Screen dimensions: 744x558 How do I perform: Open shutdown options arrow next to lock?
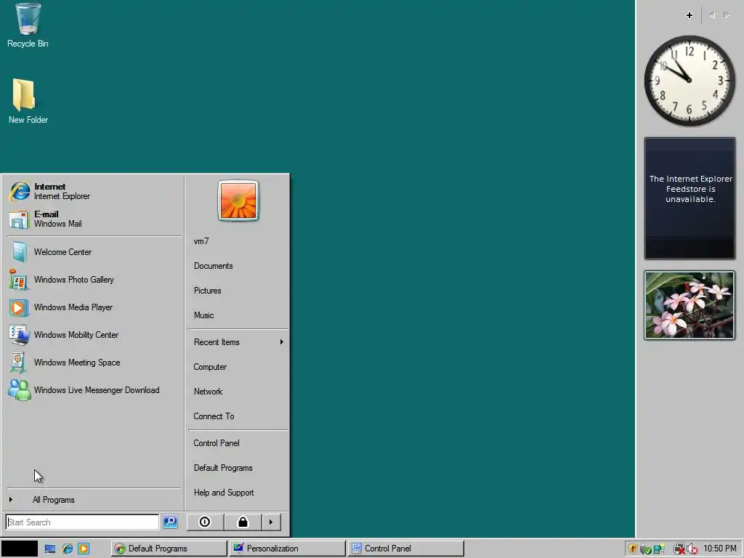click(271, 522)
